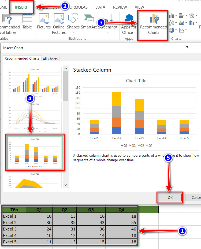This screenshot has width=201, height=249.
Task: Select the line chart thumbnail
Action: (x=35, y=118)
